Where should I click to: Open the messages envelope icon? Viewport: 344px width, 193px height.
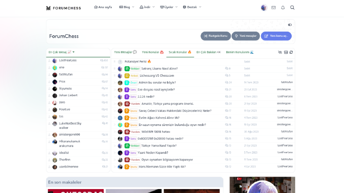click(x=273, y=8)
